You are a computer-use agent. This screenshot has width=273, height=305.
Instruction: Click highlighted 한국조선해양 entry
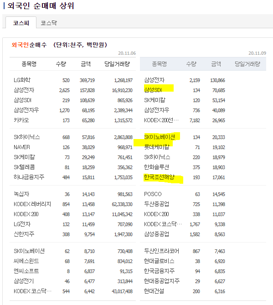[159, 177]
